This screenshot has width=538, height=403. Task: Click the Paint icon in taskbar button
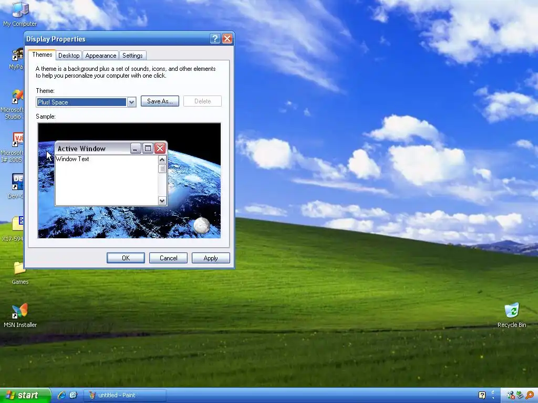coord(92,395)
